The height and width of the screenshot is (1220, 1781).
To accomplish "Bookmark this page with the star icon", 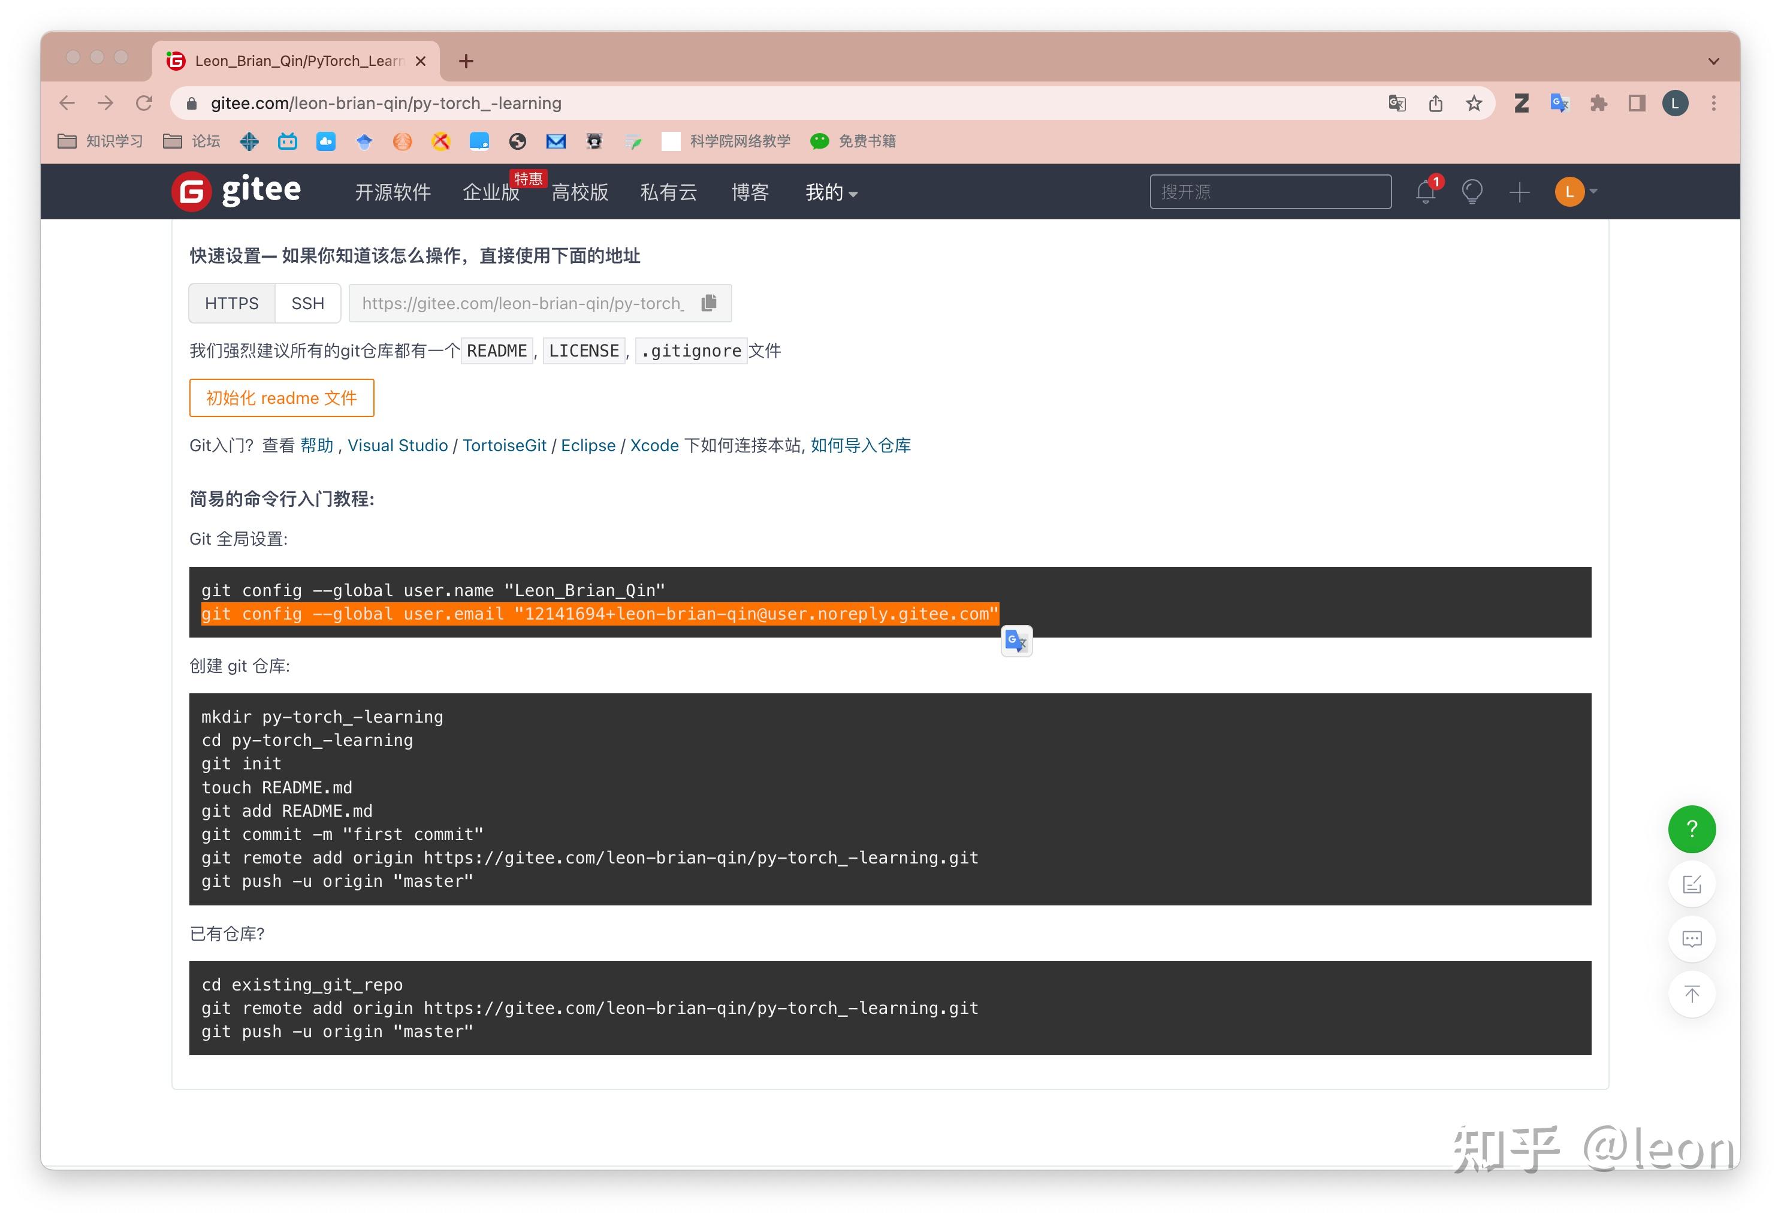I will tap(1474, 104).
